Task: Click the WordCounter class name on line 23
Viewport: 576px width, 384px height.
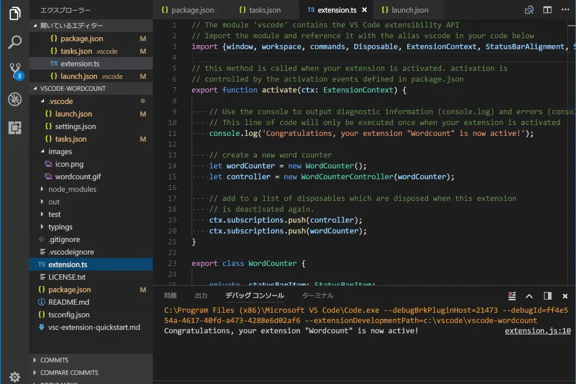Action: pyautogui.click(x=273, y=263)
